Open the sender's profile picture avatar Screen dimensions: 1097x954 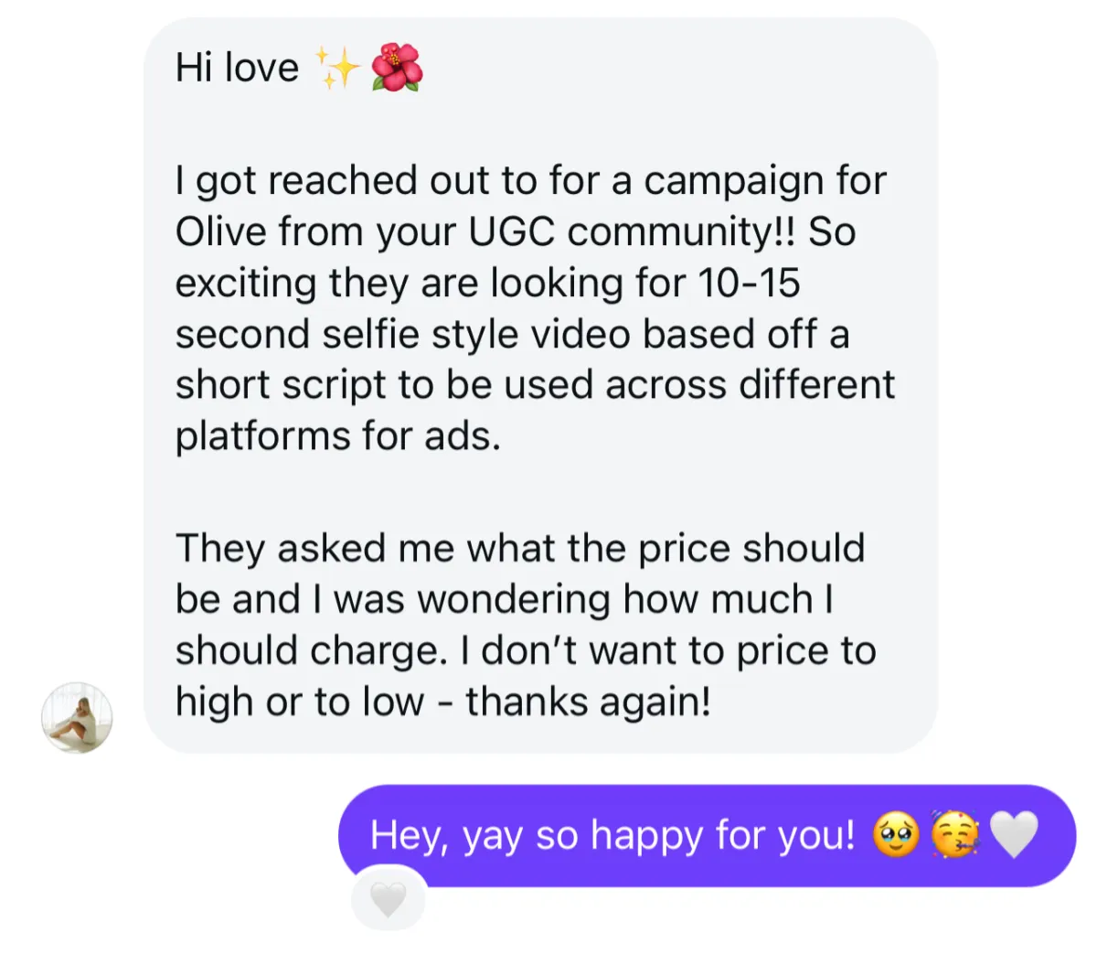[x=77, y=718]
